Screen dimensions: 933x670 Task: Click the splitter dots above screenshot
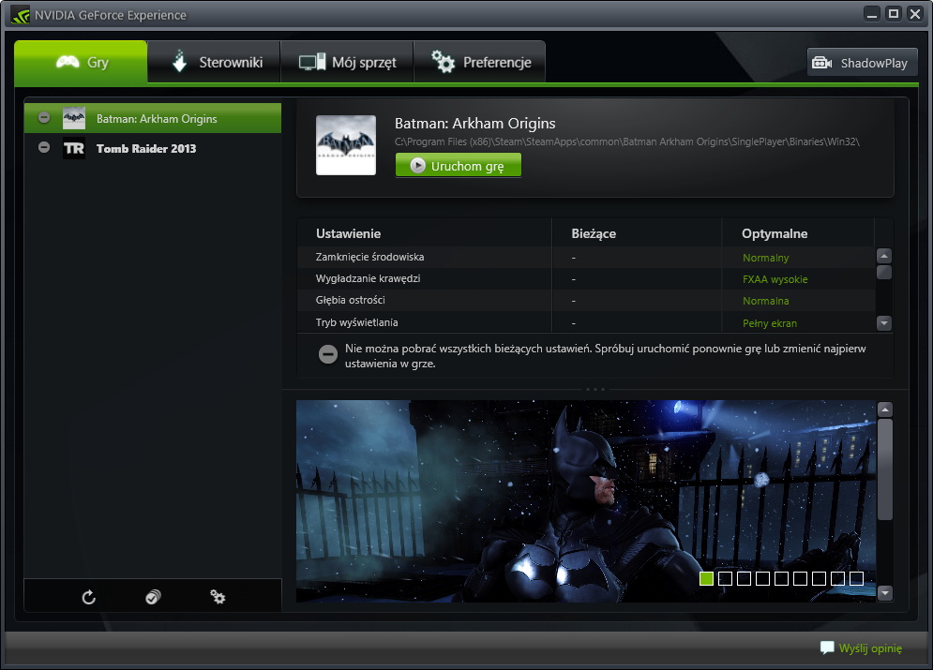(595, 390)
